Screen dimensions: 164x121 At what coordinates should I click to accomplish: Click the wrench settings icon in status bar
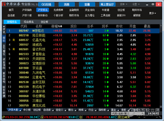click(160, 117)
